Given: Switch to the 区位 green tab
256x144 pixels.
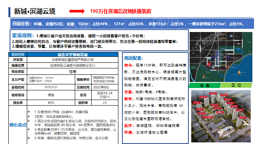Looking at the screenshot, I should pyautogui.click(x=236, y=85).
